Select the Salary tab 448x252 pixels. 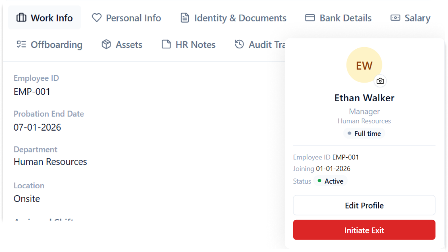tap(410, 18)
